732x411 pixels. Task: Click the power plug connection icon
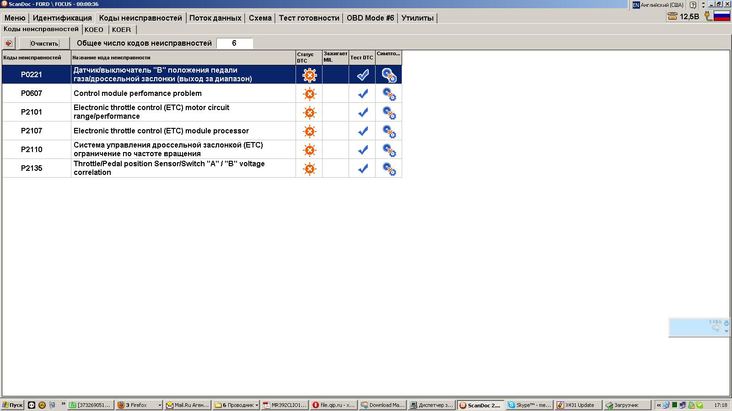click(x=708, y=16)
